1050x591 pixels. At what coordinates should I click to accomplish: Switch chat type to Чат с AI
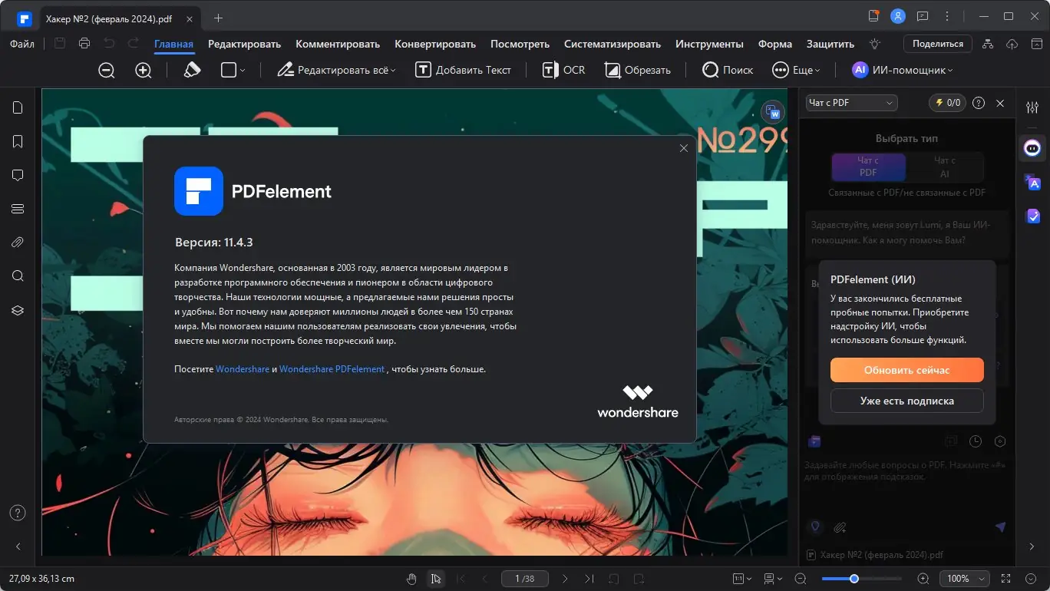(x=945, y=167)
